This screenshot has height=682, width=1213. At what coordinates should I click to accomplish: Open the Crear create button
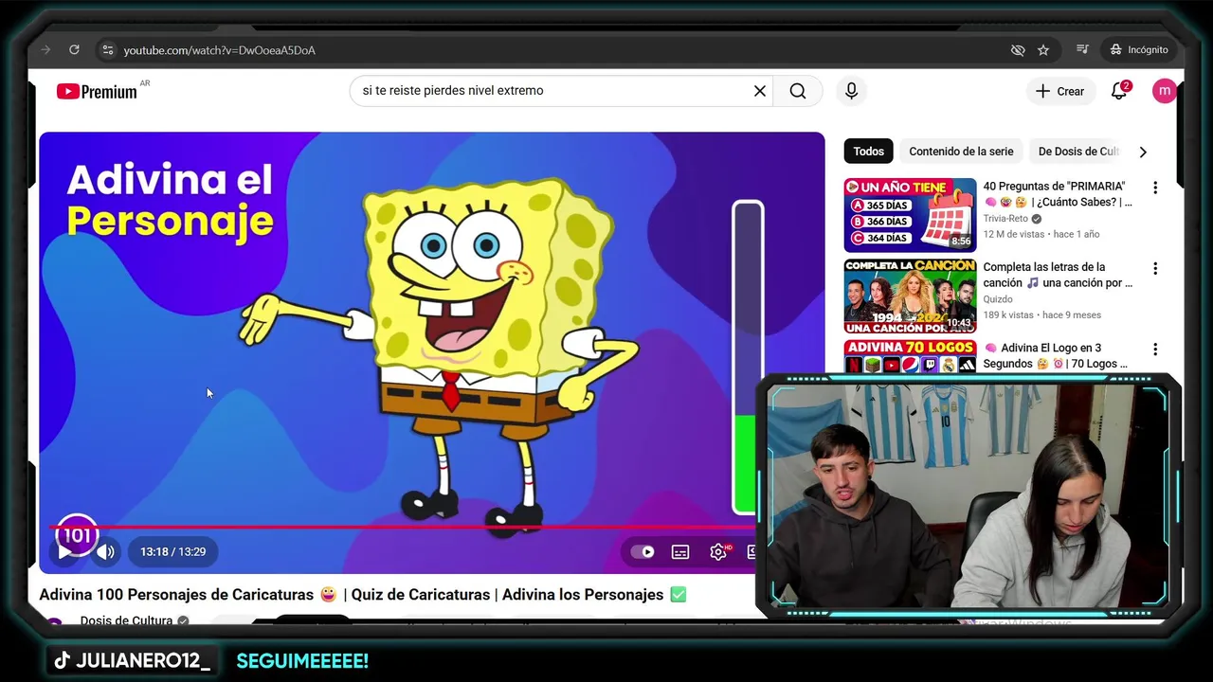pyautogui.click(x=1059, y=91)
